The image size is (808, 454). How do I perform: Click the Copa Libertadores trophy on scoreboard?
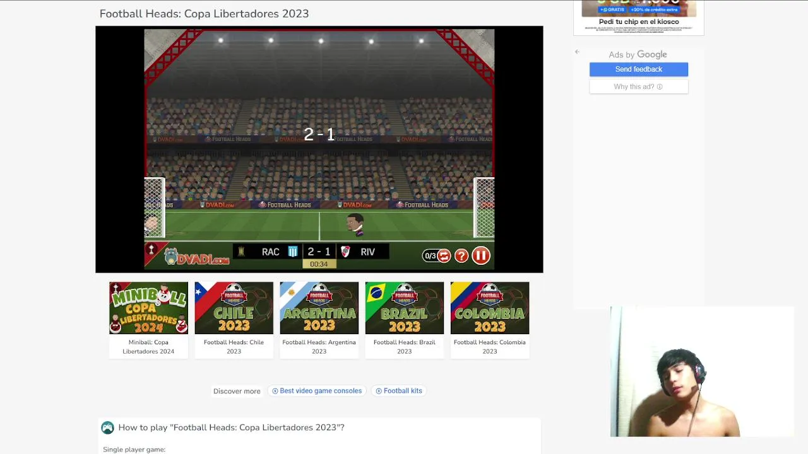coord(241,252)
